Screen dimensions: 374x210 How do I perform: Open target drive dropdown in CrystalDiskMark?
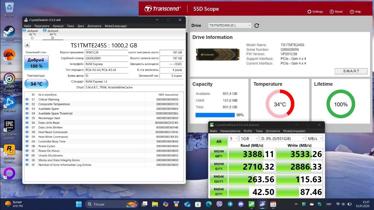pos(283,138)
